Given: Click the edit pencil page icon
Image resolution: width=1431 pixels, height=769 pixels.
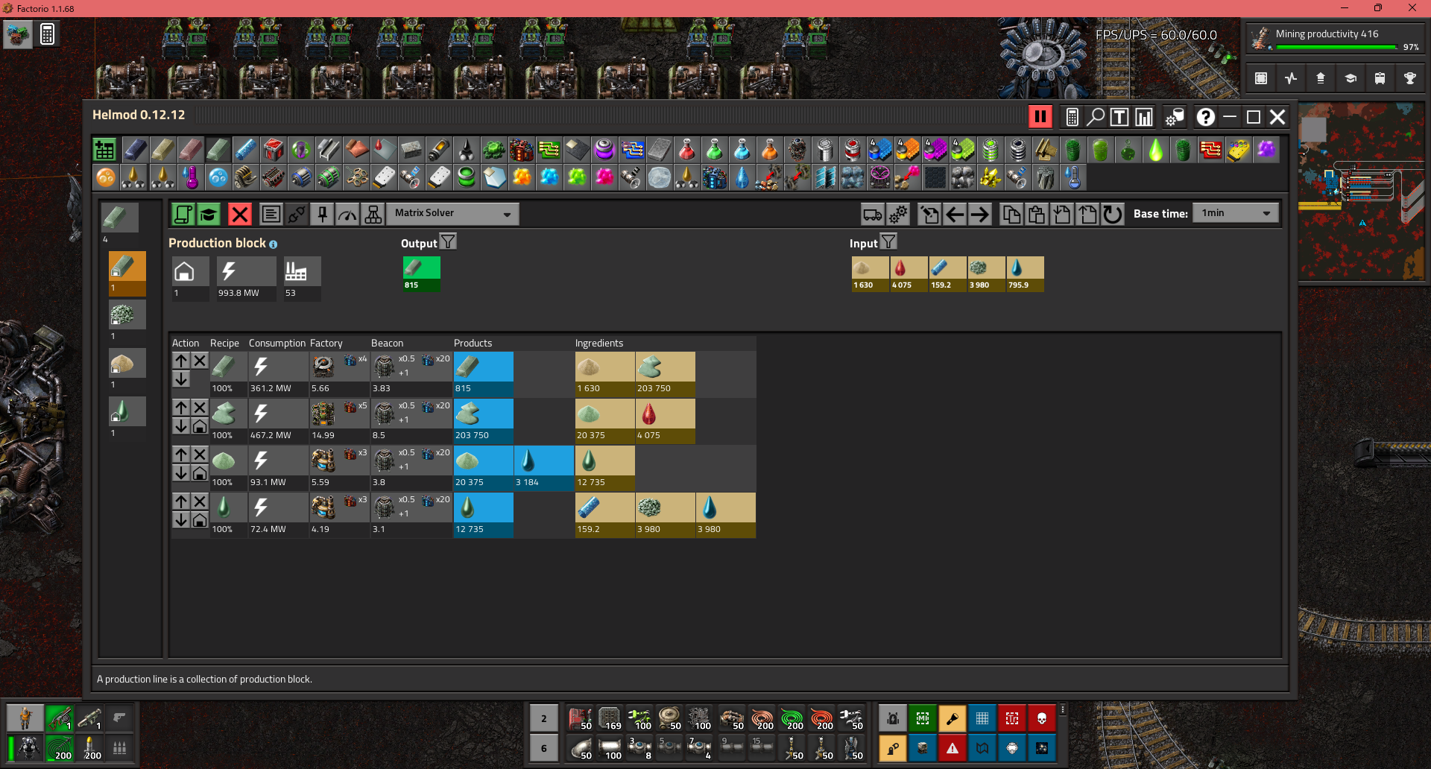Looking at the screenshot, I should (929, 215).
